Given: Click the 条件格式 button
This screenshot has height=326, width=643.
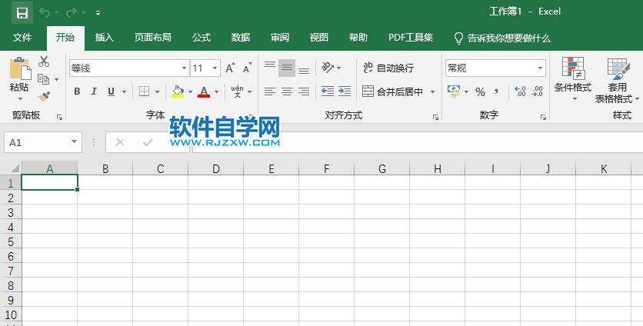Looking at the screenshot, I should pyautogui.click(x=573, y=79).
